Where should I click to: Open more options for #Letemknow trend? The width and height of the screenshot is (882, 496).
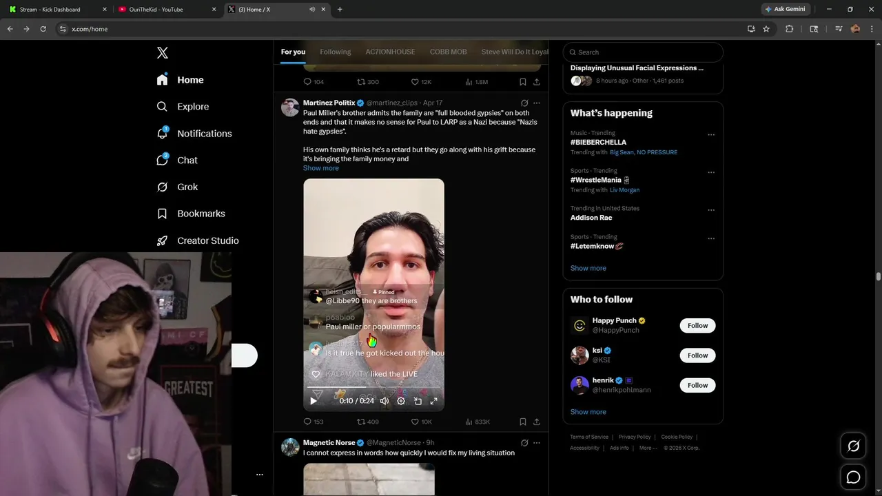tap(711, 239)
